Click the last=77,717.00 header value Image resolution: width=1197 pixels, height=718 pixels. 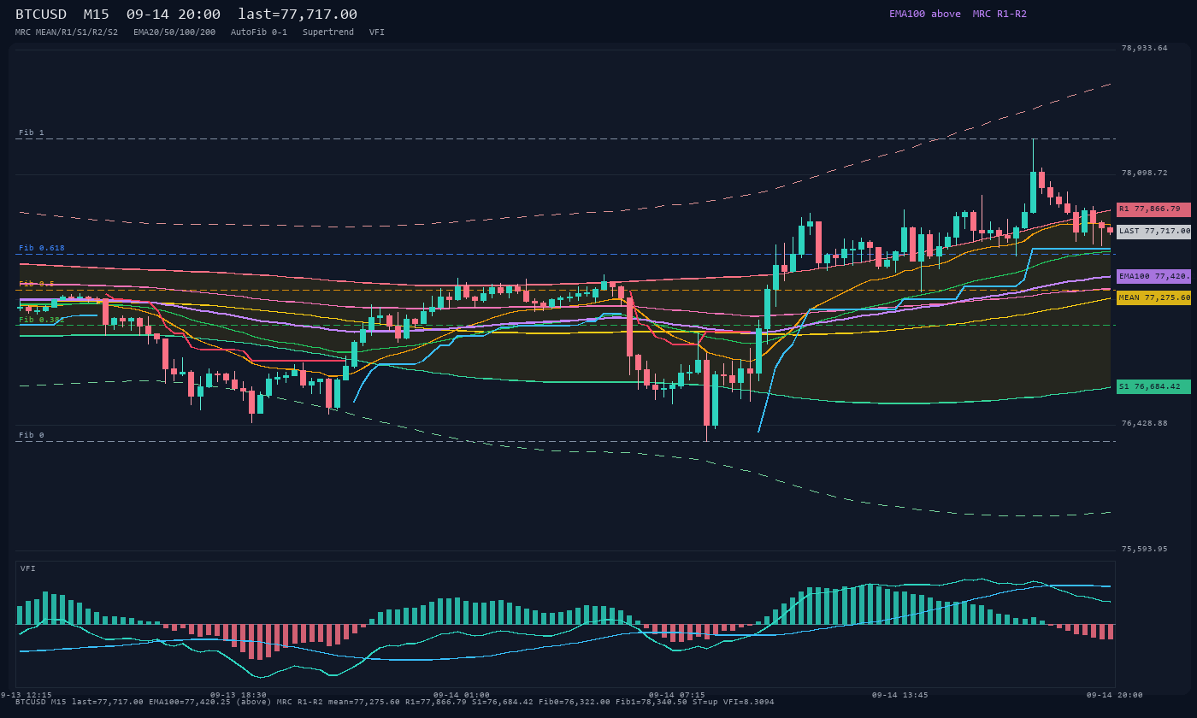(x=298, y=15)
